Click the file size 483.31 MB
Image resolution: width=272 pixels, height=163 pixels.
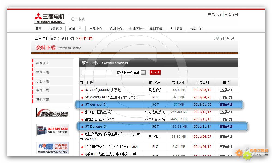pyautogui.click(x=179, y=127)
